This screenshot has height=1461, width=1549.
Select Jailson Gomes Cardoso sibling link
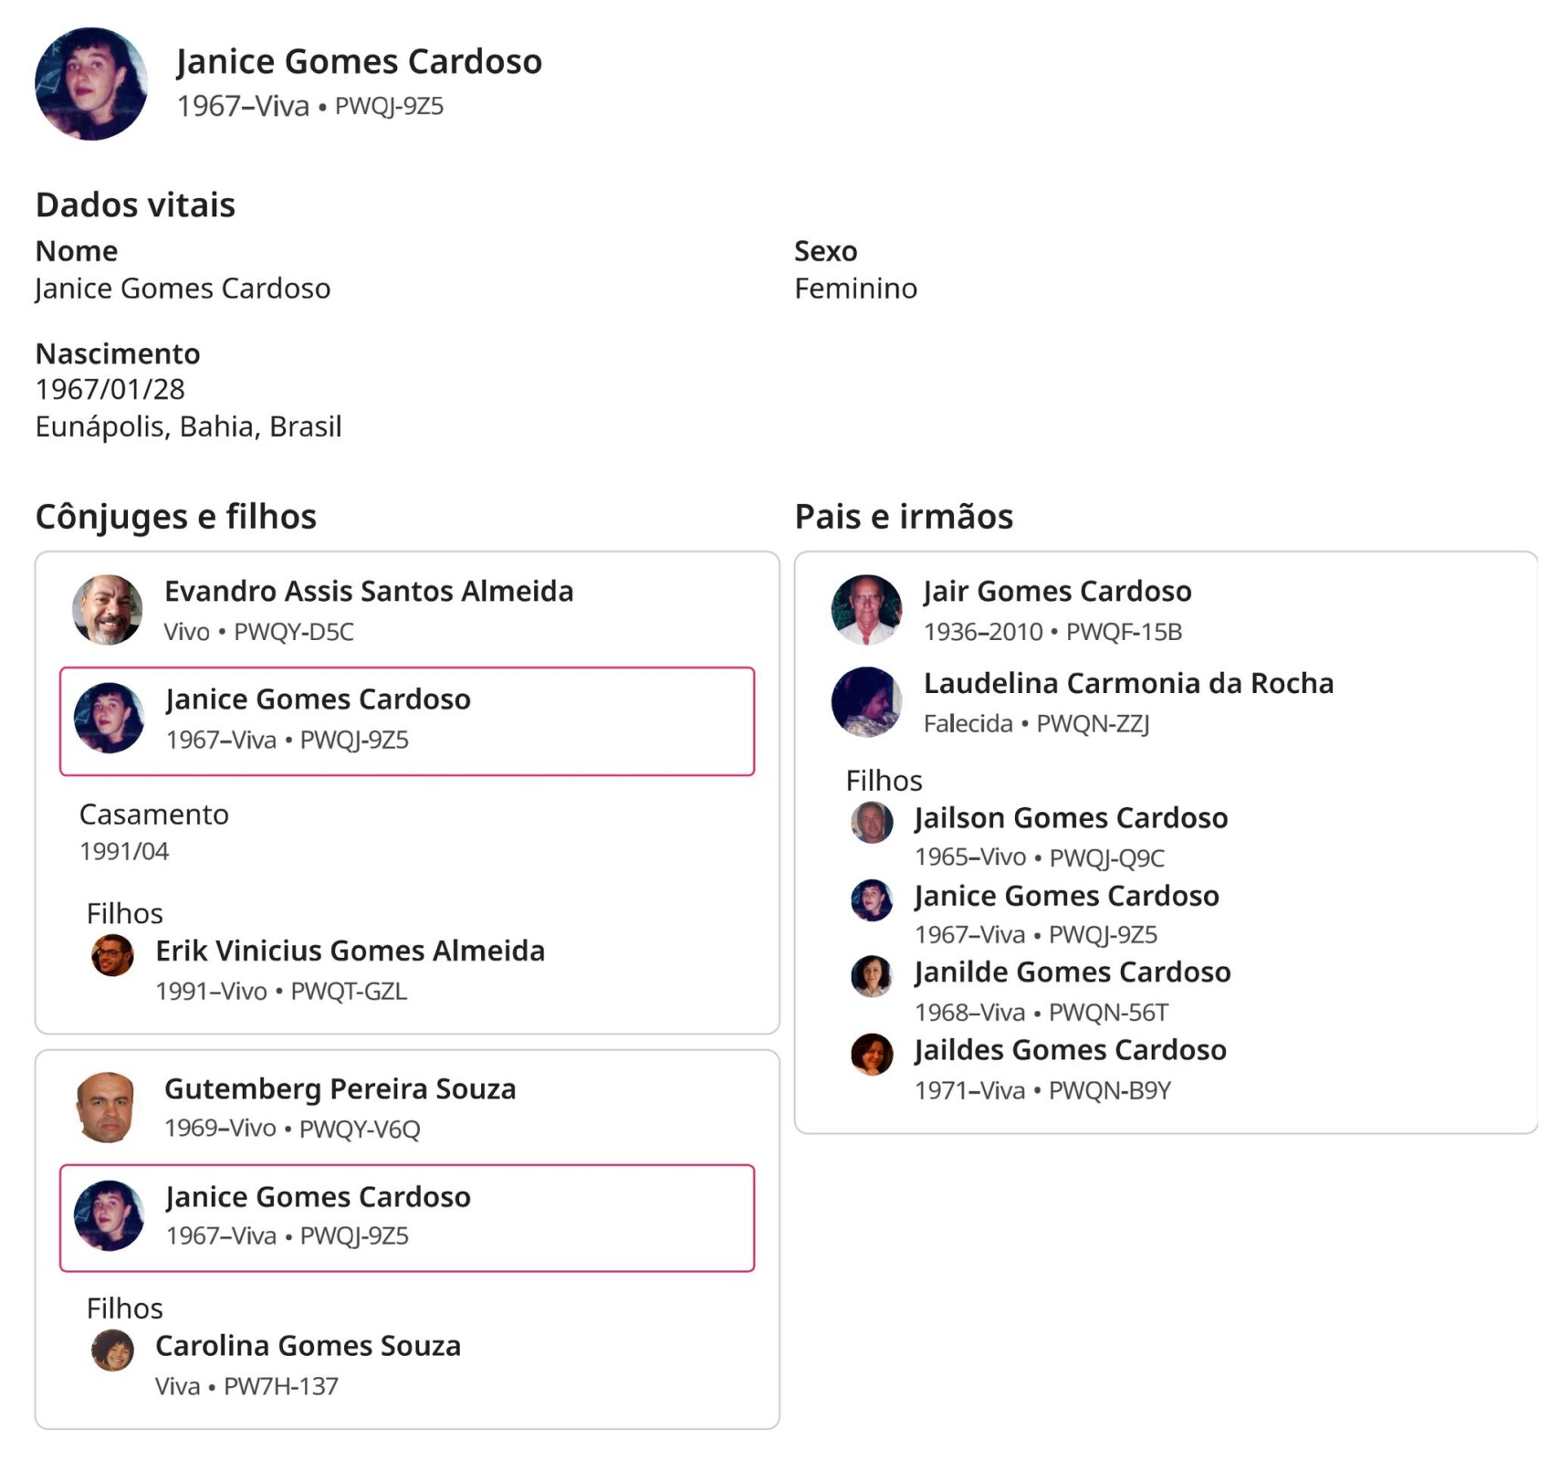click(1071, 817)
